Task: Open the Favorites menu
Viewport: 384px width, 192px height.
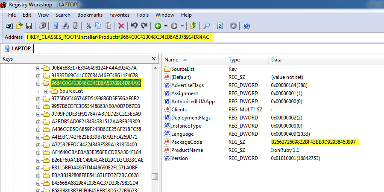Action: tap(119, 15)
